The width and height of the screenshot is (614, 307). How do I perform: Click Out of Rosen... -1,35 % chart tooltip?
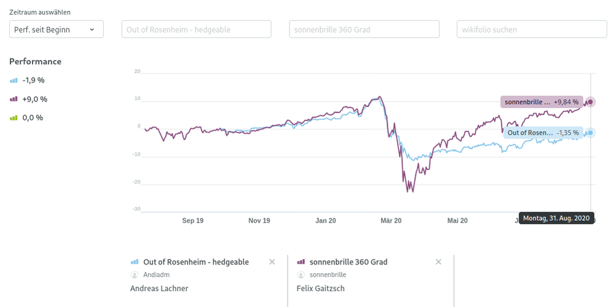tap(543, 132)
